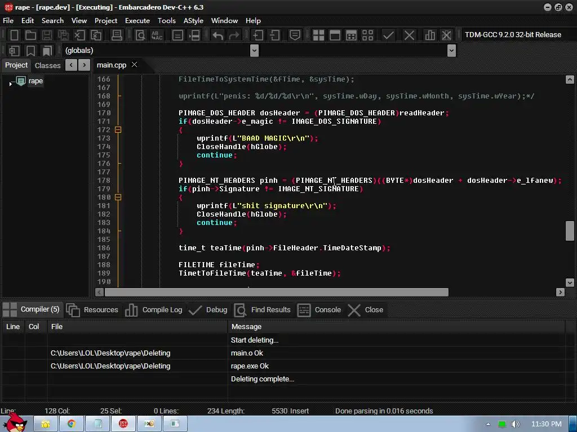Screen dimensions: 577x432
Task: Click the Go to line icon
Action: [x=194, y=35]
